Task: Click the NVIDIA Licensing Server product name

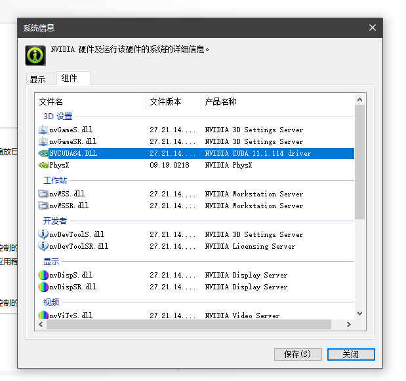Action: 250,246
